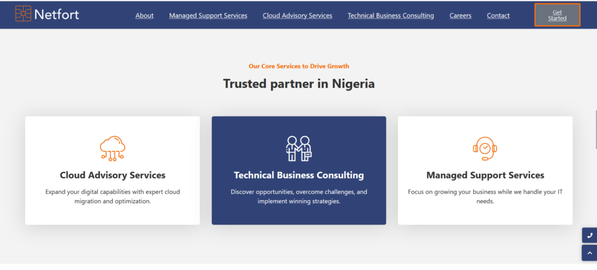Click the floating phone call icon
Image resolution: width=597 pixels, height=270 pixels.
[x=589, y=236]
